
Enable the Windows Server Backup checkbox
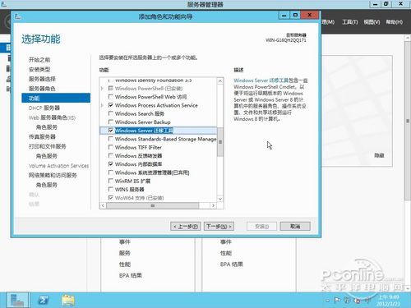tap(111, 122)
